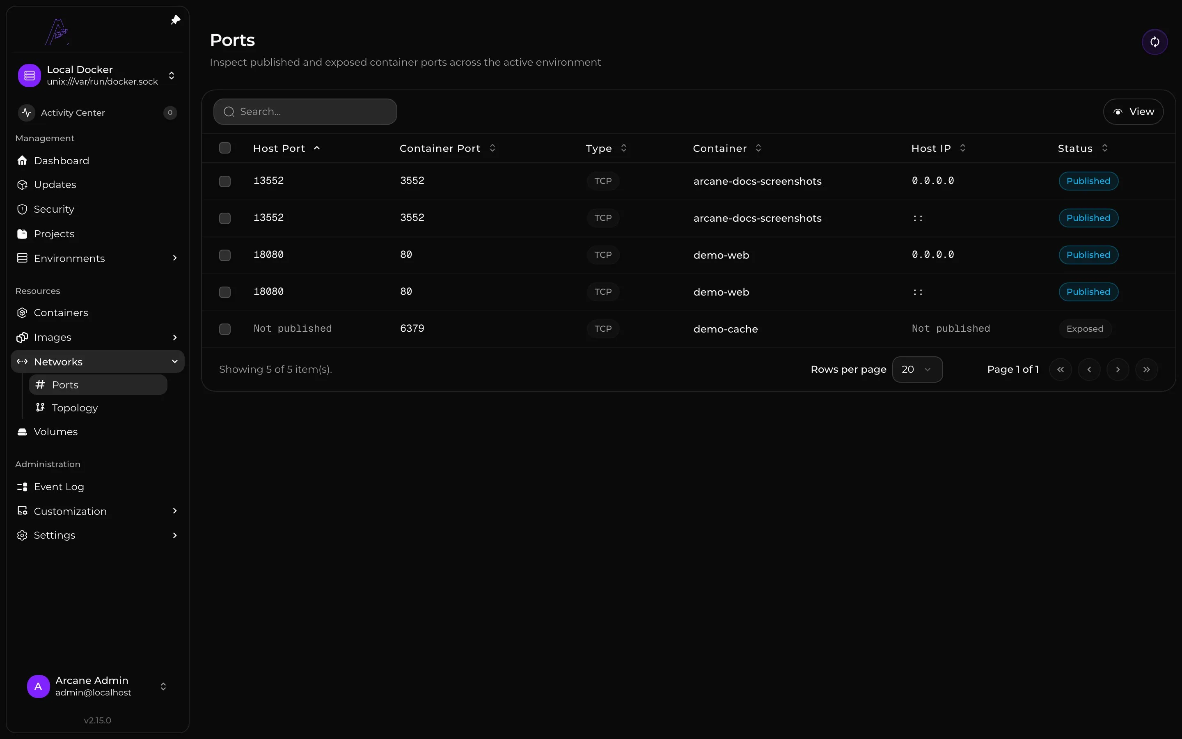Check the demo-cache row checkbox
1182x739 pixels.
tap(224, 329)
